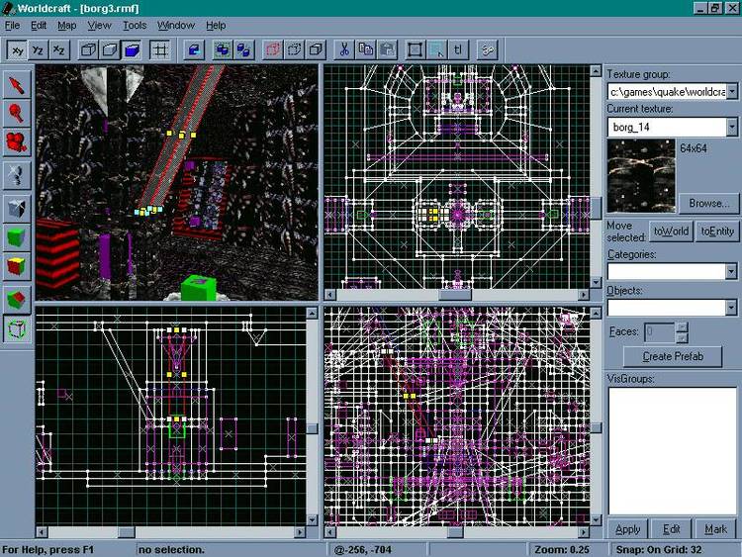Toggle the grid display button
The height and width of the screenshot is (557, 742).
point(159,48)
